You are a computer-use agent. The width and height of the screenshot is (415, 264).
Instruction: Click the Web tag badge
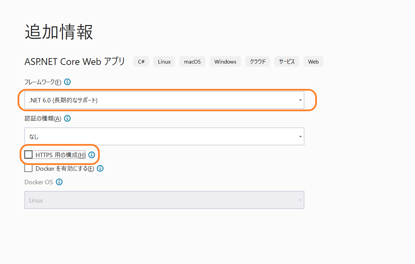(313, 62)
